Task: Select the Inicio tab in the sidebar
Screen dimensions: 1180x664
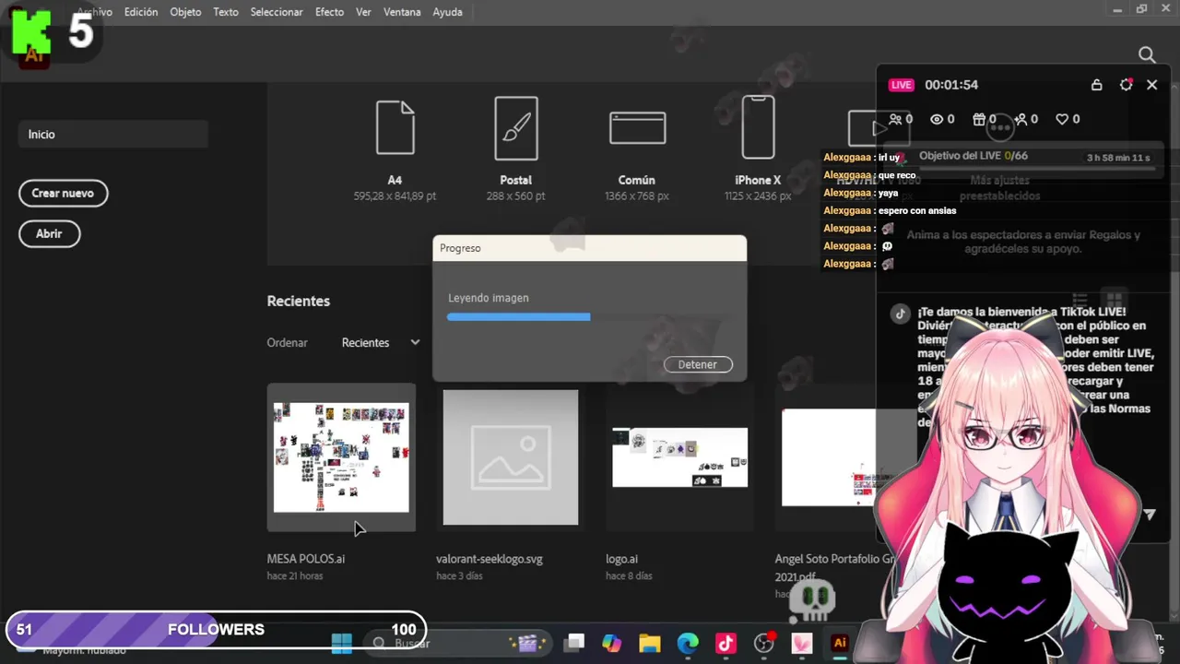Action: click(113, 135)
